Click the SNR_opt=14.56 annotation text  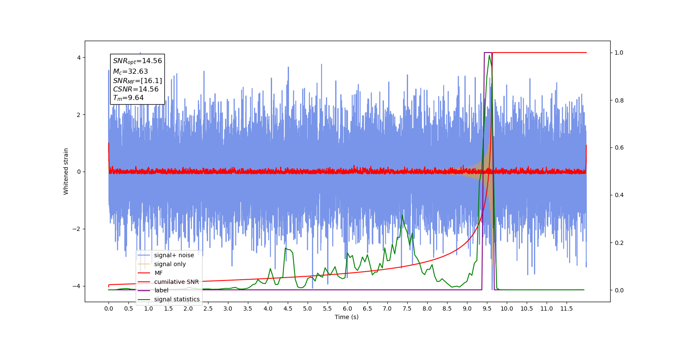[137, 61]
